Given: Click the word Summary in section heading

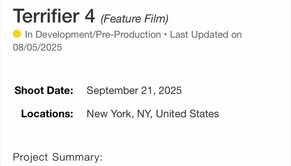Looking at the screenshot, I should pos(77,157).
